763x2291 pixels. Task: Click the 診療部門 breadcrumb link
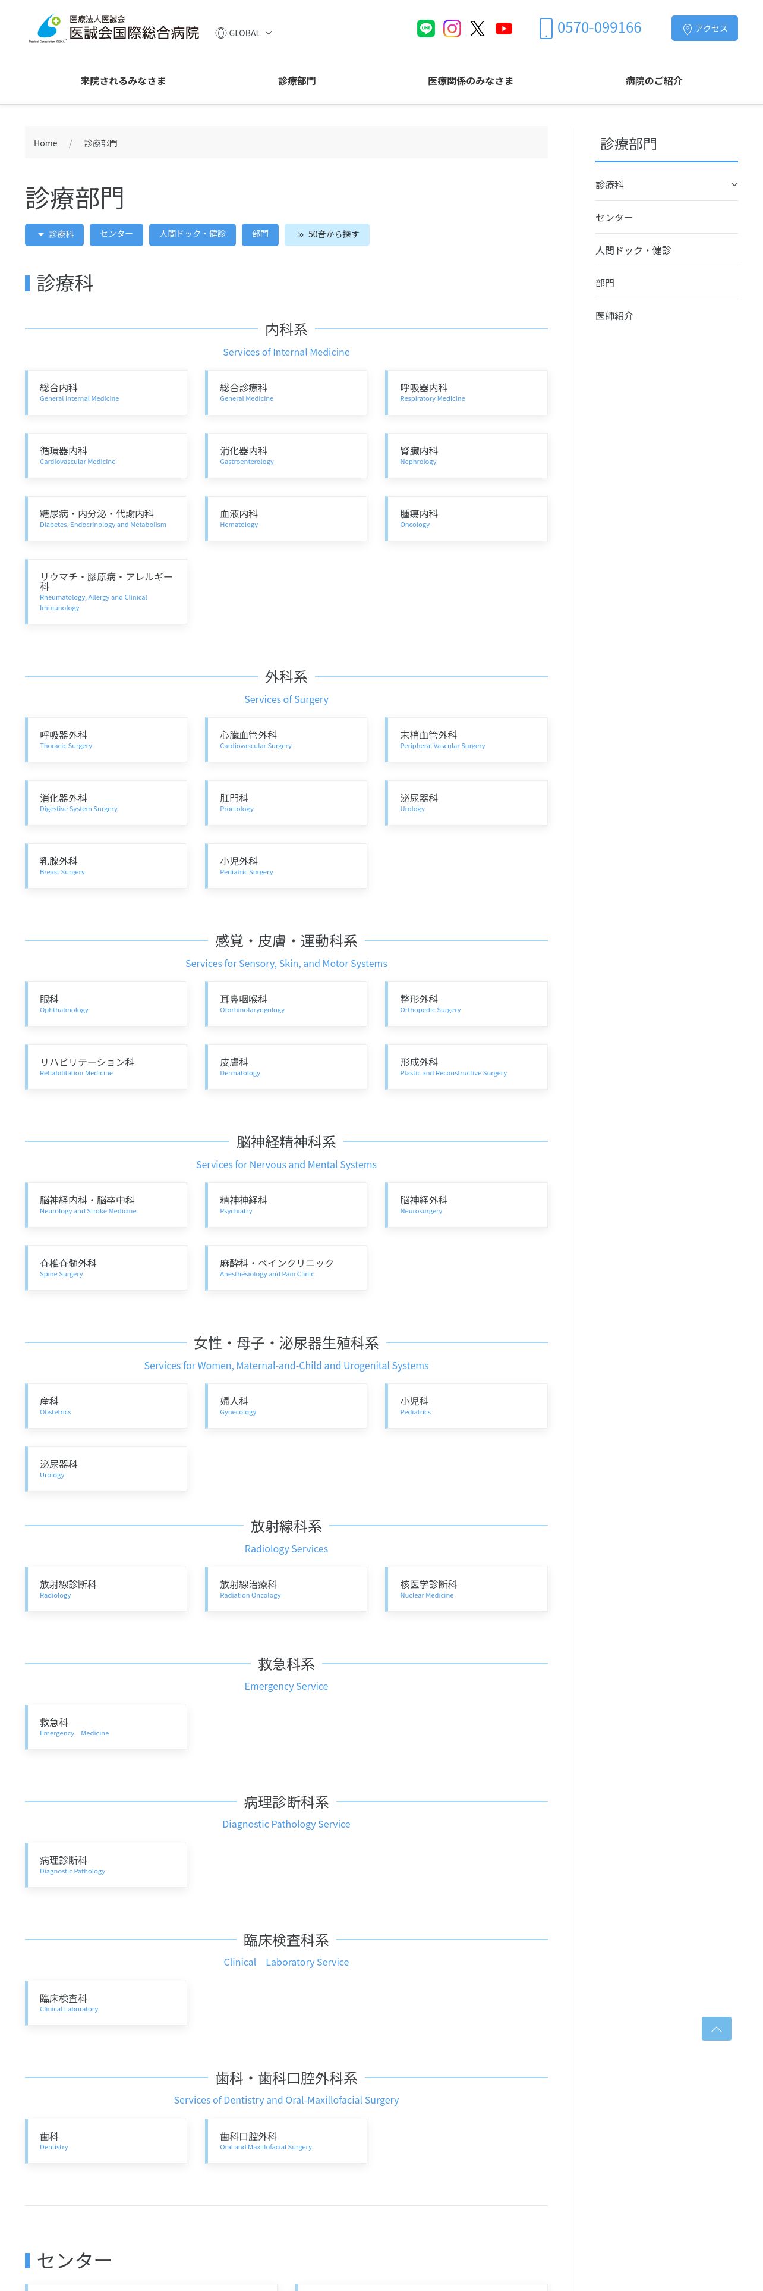tap(100, 143)
